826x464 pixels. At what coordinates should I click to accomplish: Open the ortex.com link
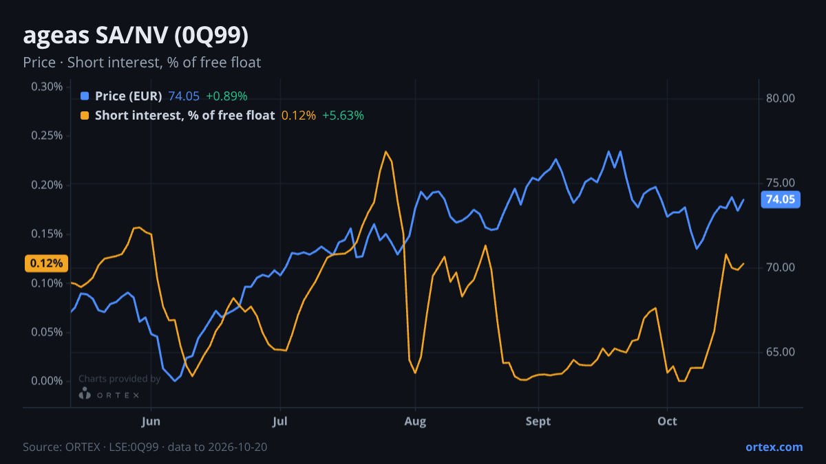[x=774, y=447]
